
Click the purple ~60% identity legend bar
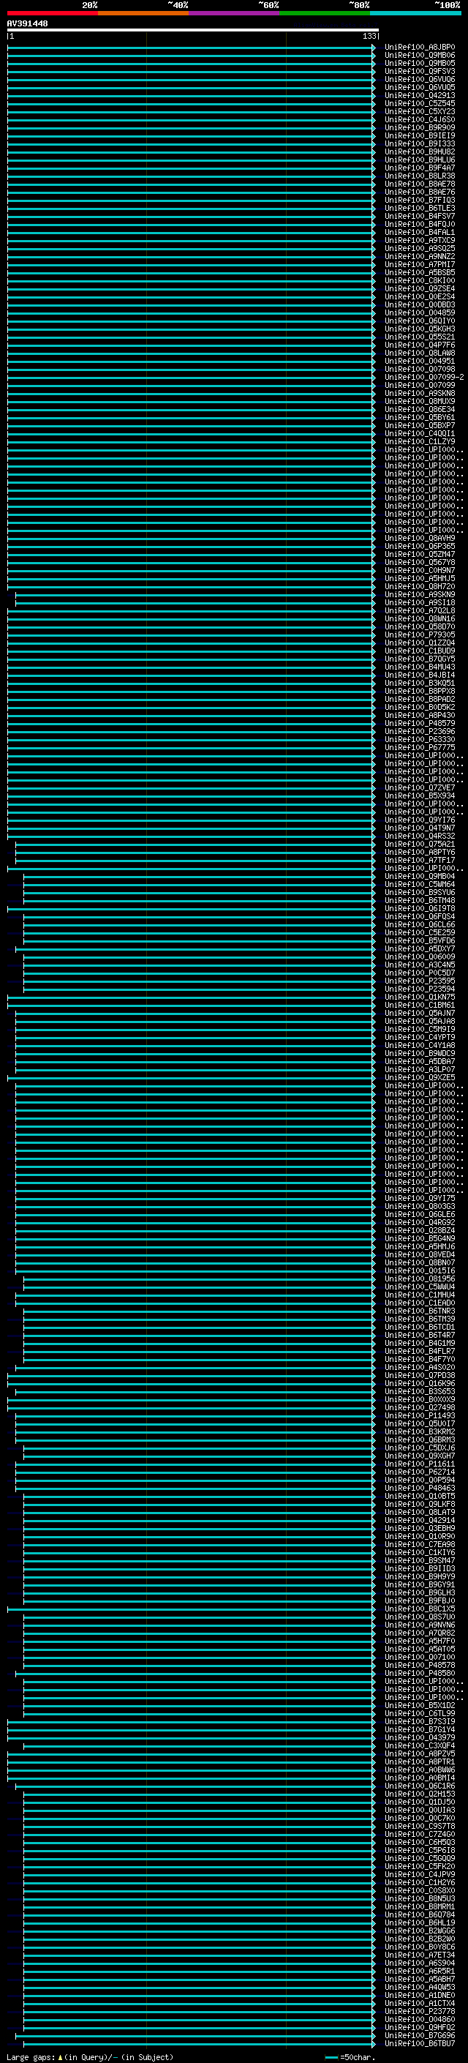[235, 13]
